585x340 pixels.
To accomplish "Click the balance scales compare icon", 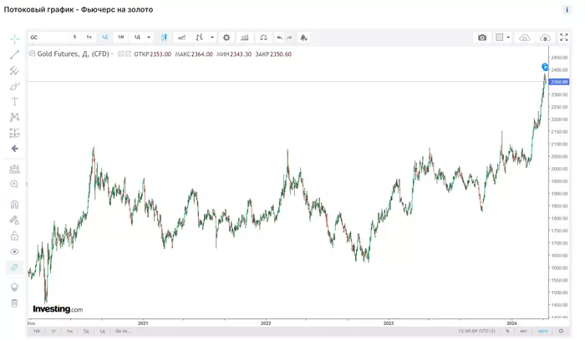I will [x=263, y=38].
